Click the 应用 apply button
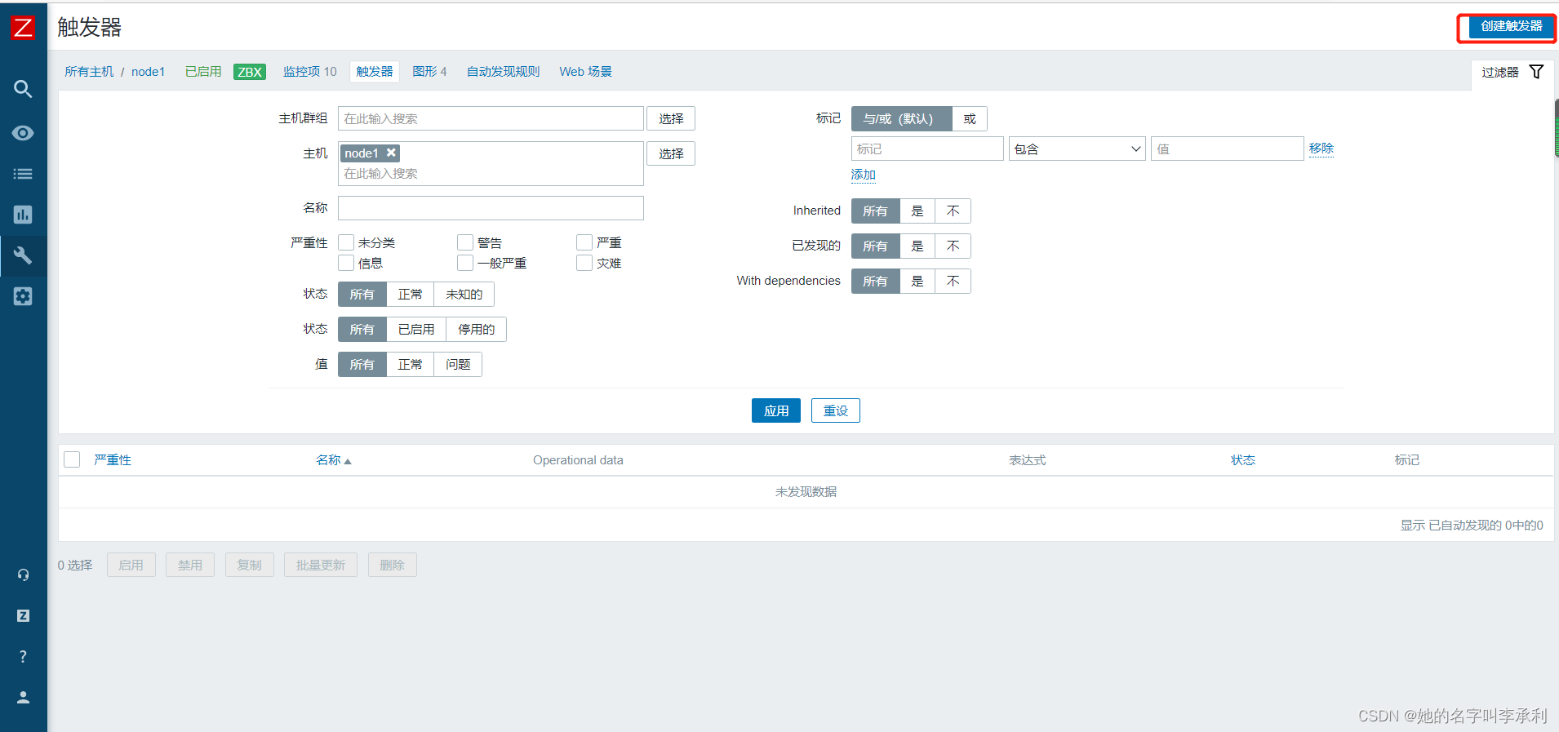This screenshot has height=732, width=1559. pyautogui.click(x=776, y=410)
